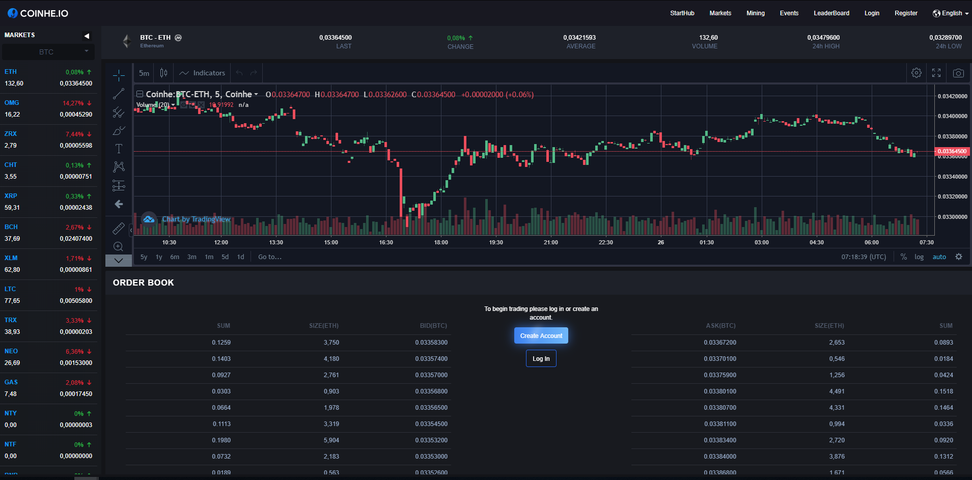Select the text annotation tool
This screenshot has height=480, width=972.
click(x=119, y=149)
